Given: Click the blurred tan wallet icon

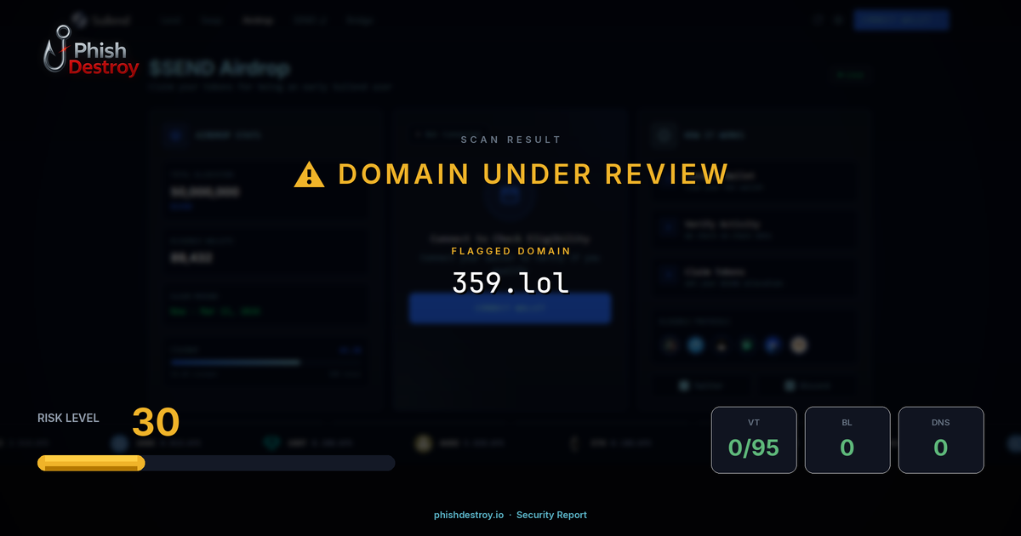Looking at the screenshot, I should pos(798,345).
